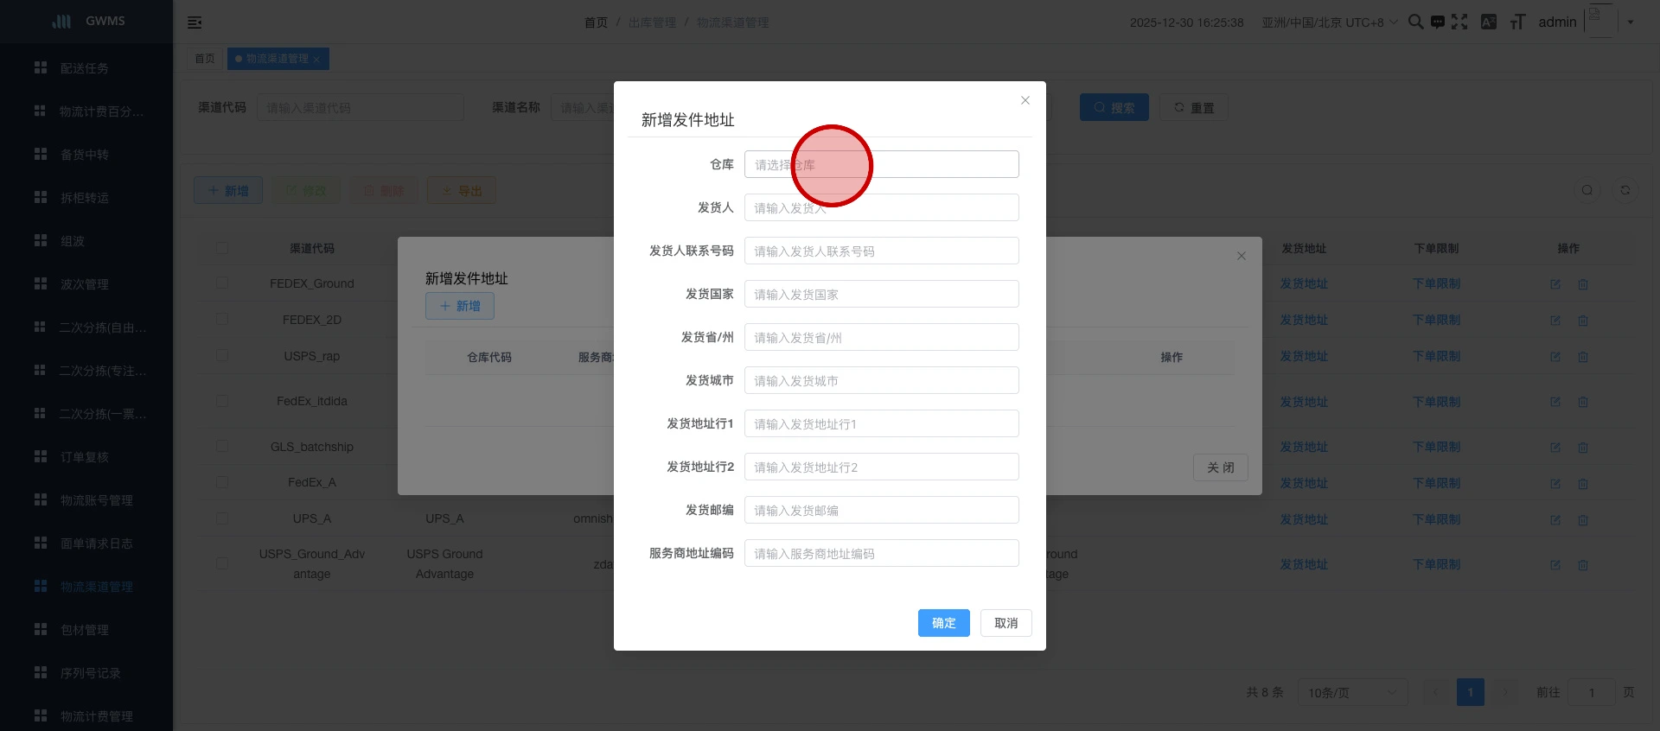Check the FedEx_A row checkbox
This screenshot has height=731, width=1660.
222,482
